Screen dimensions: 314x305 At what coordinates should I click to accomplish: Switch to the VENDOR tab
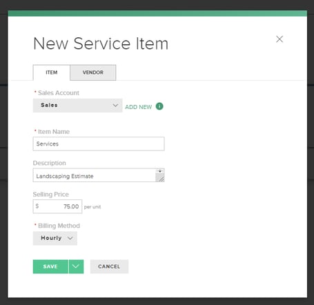point(93,72)
